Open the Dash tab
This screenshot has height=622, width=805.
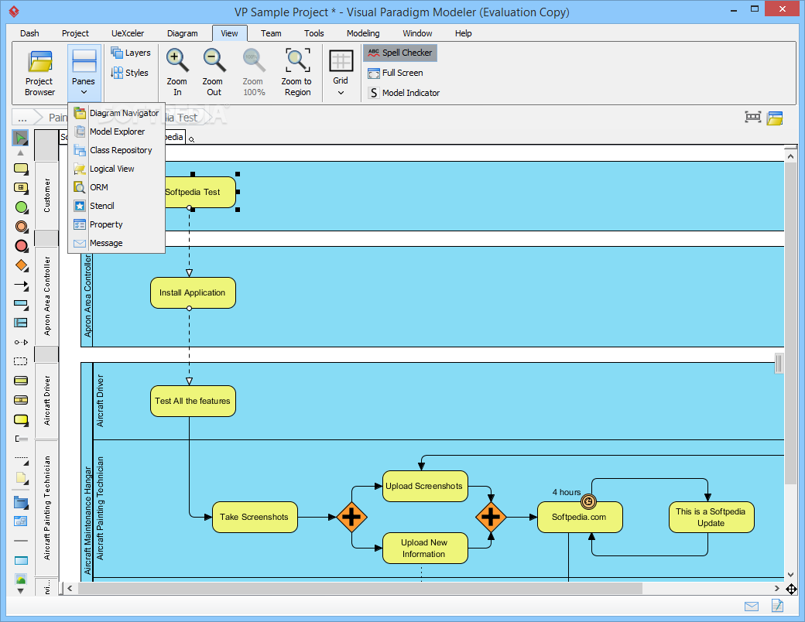coord(29,33)
